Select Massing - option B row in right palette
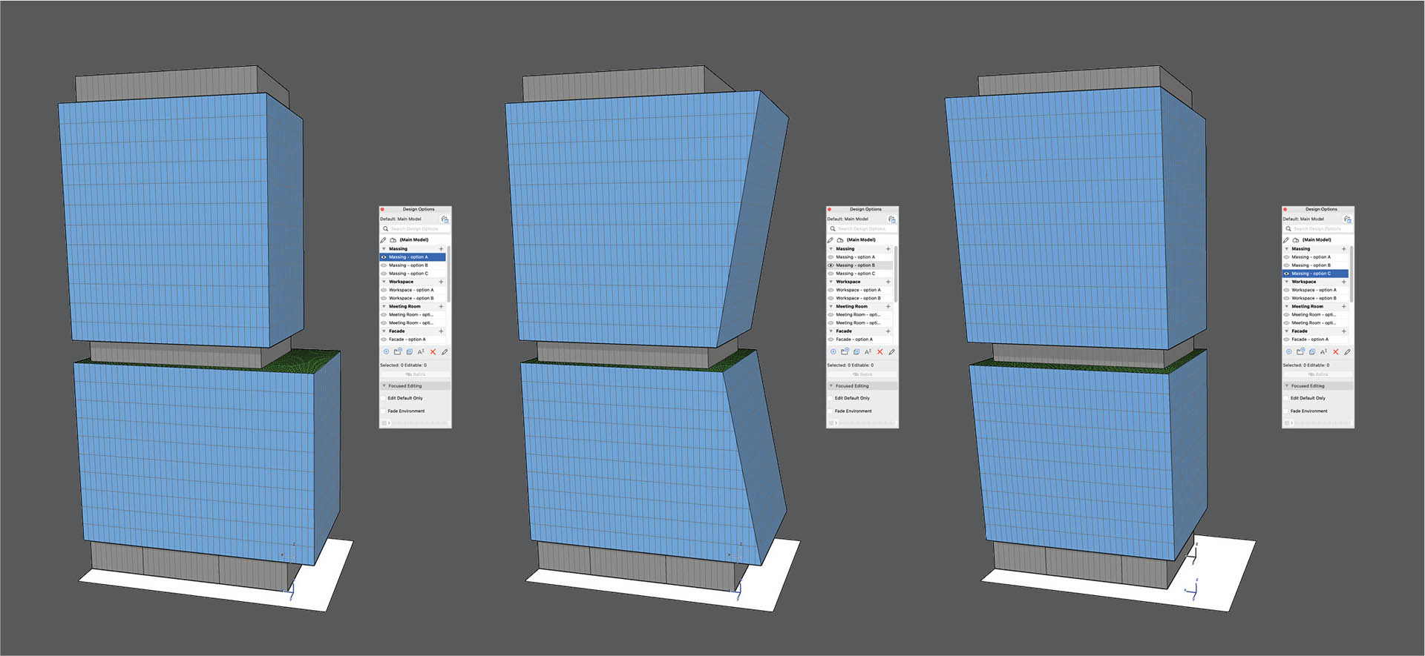 [1315, 265]
